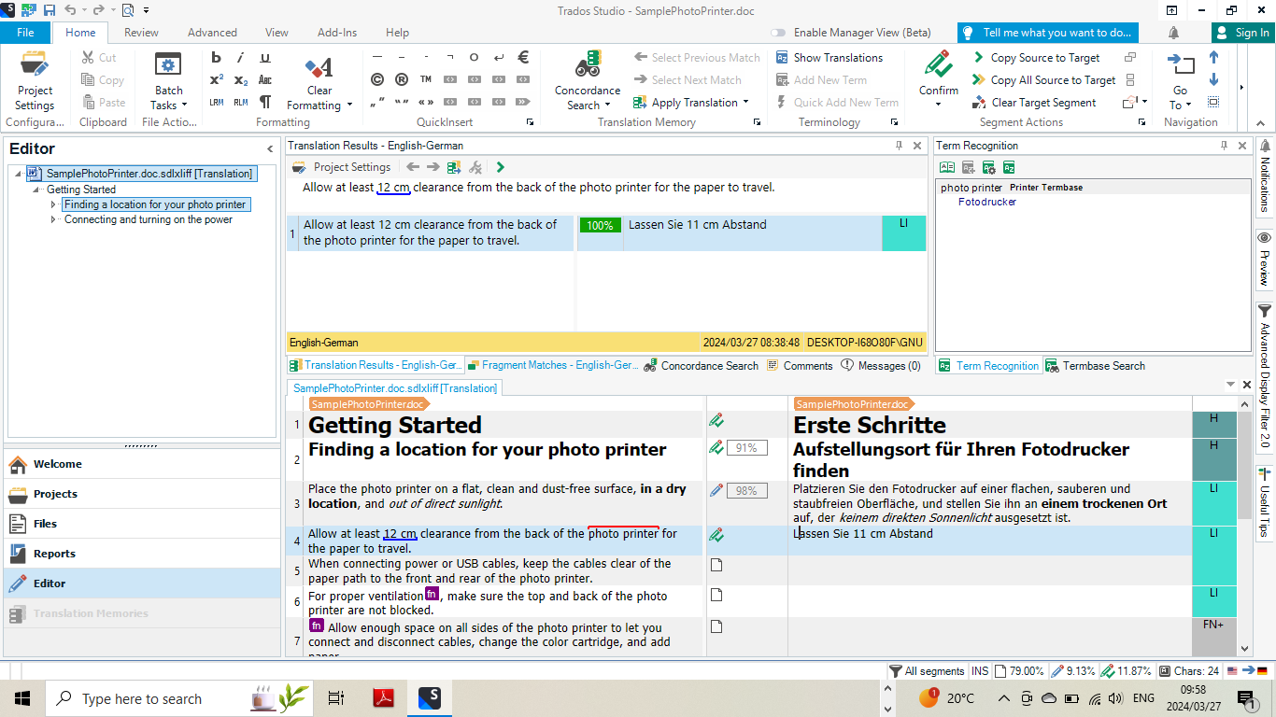Click Show Translations
Viewport: 1276px width, 717px height.
click(829, 58)
